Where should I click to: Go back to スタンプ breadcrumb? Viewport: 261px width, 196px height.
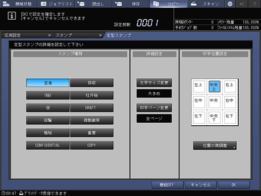click(78, 35)
